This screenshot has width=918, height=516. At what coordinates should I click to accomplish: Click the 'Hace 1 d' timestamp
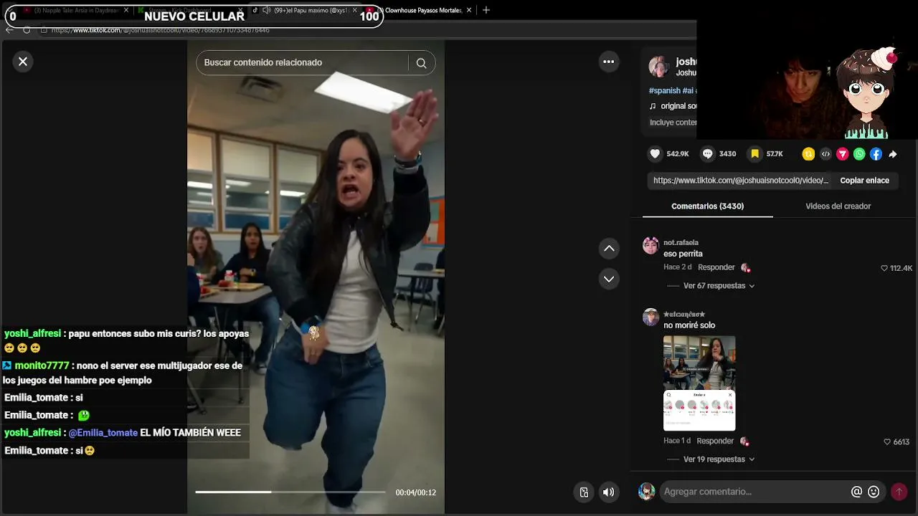pos(676,441)
